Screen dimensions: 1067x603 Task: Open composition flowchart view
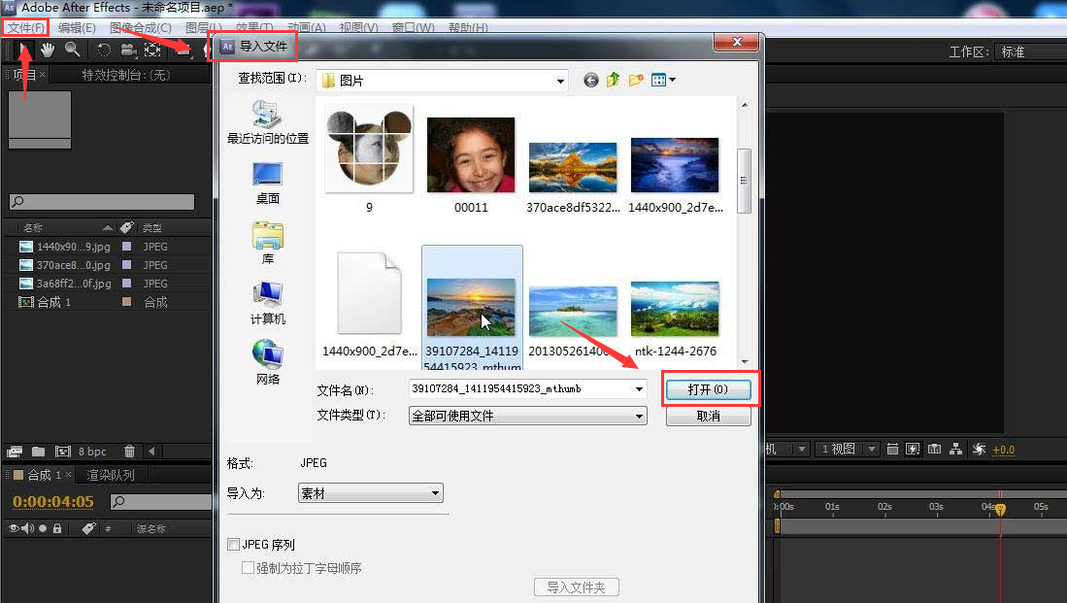tap(956, 450)
